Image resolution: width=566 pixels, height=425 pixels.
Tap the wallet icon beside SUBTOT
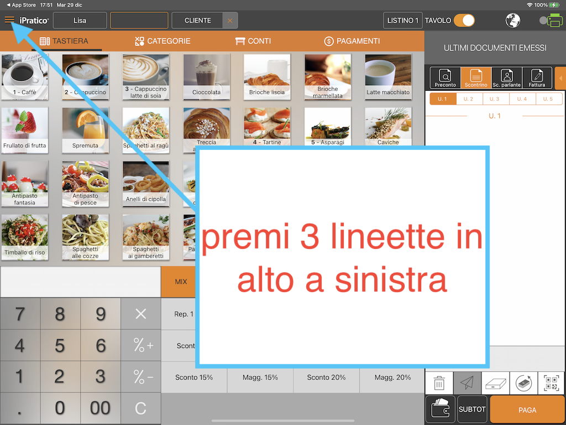pos(441,409)
